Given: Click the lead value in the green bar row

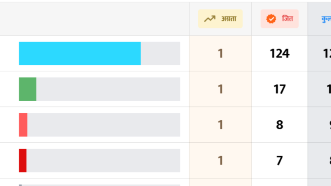Looking at the screenshot, I should (x=220, y=89).
